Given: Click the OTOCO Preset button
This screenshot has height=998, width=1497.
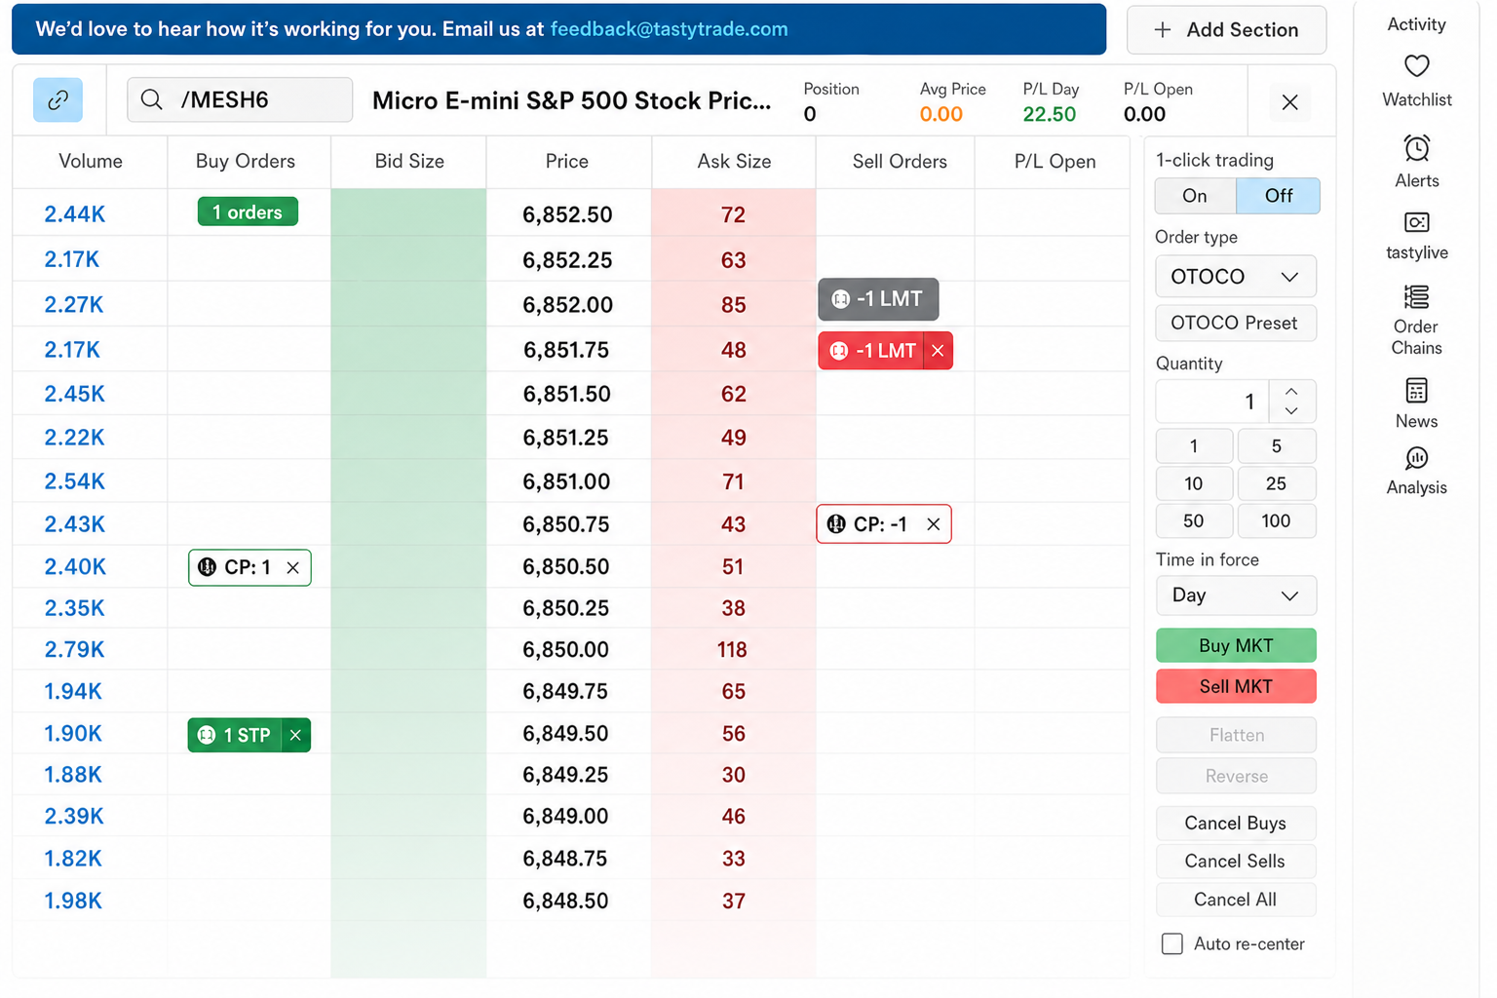Looking at the screenshot, I should (x=1236, y=324).
